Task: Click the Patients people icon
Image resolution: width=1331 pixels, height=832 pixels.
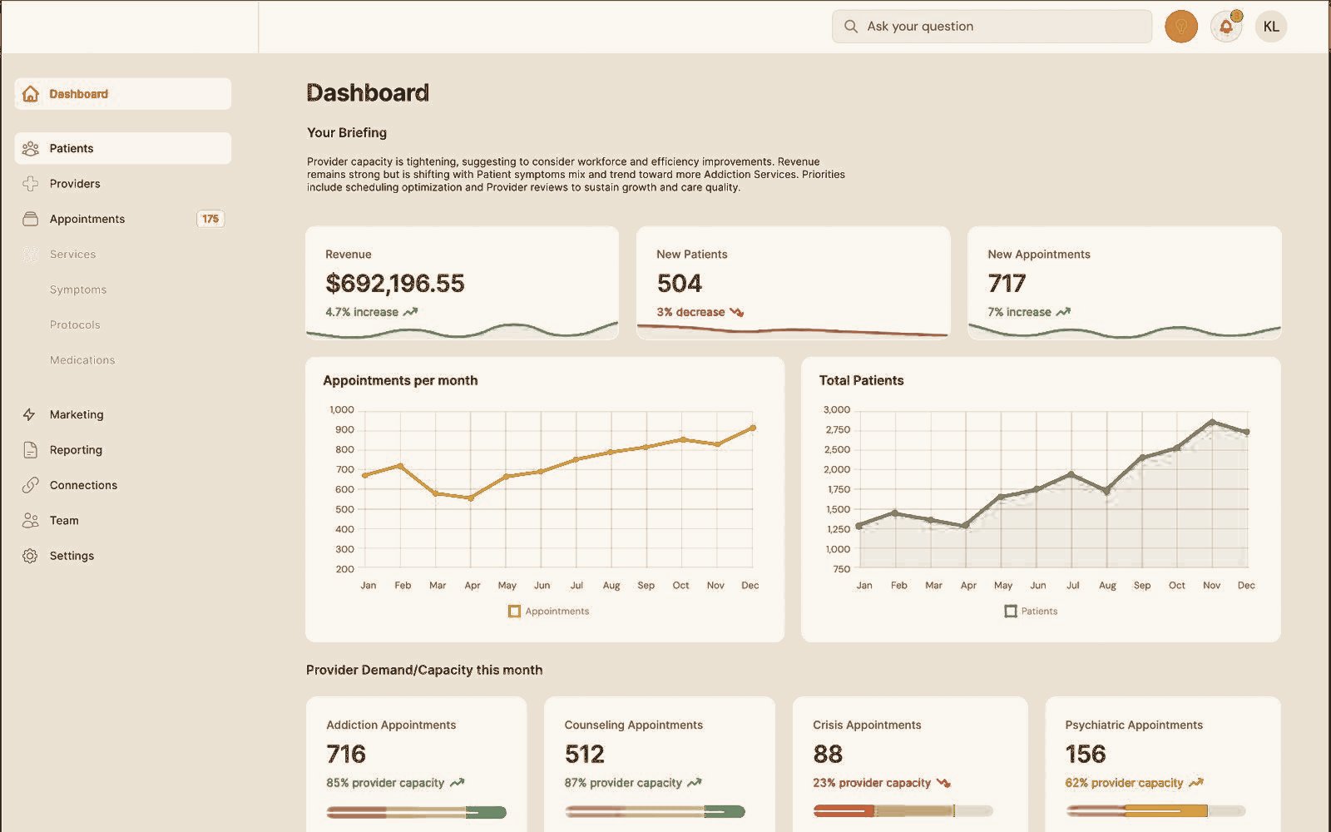Action: [31, 148]
